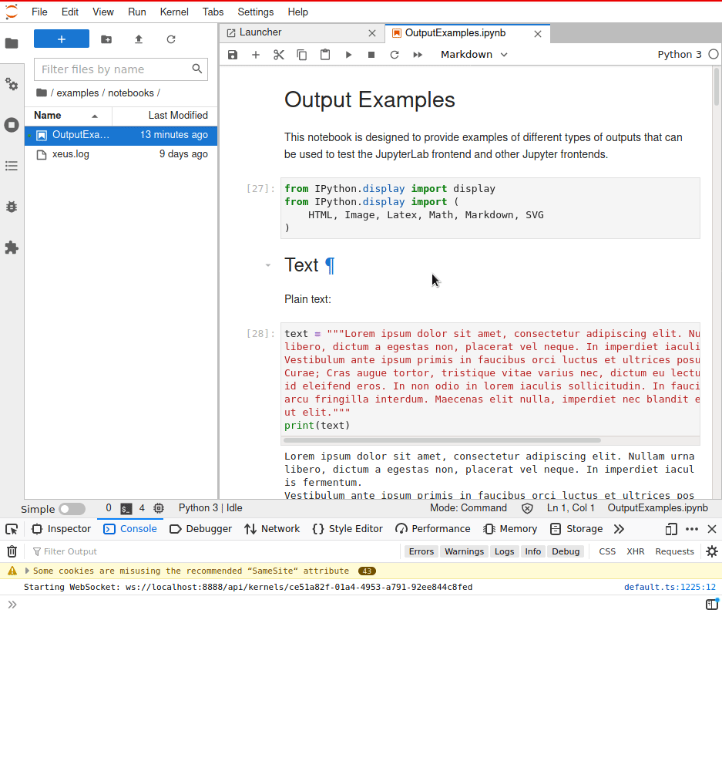Open the devtools three-dot options menu
This screenshot has width=722, height=775.
click(692, 529)
